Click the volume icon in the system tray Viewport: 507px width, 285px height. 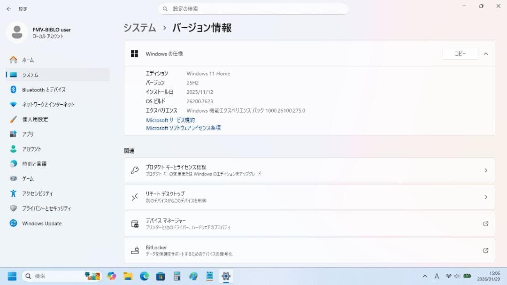pos(456,276)
